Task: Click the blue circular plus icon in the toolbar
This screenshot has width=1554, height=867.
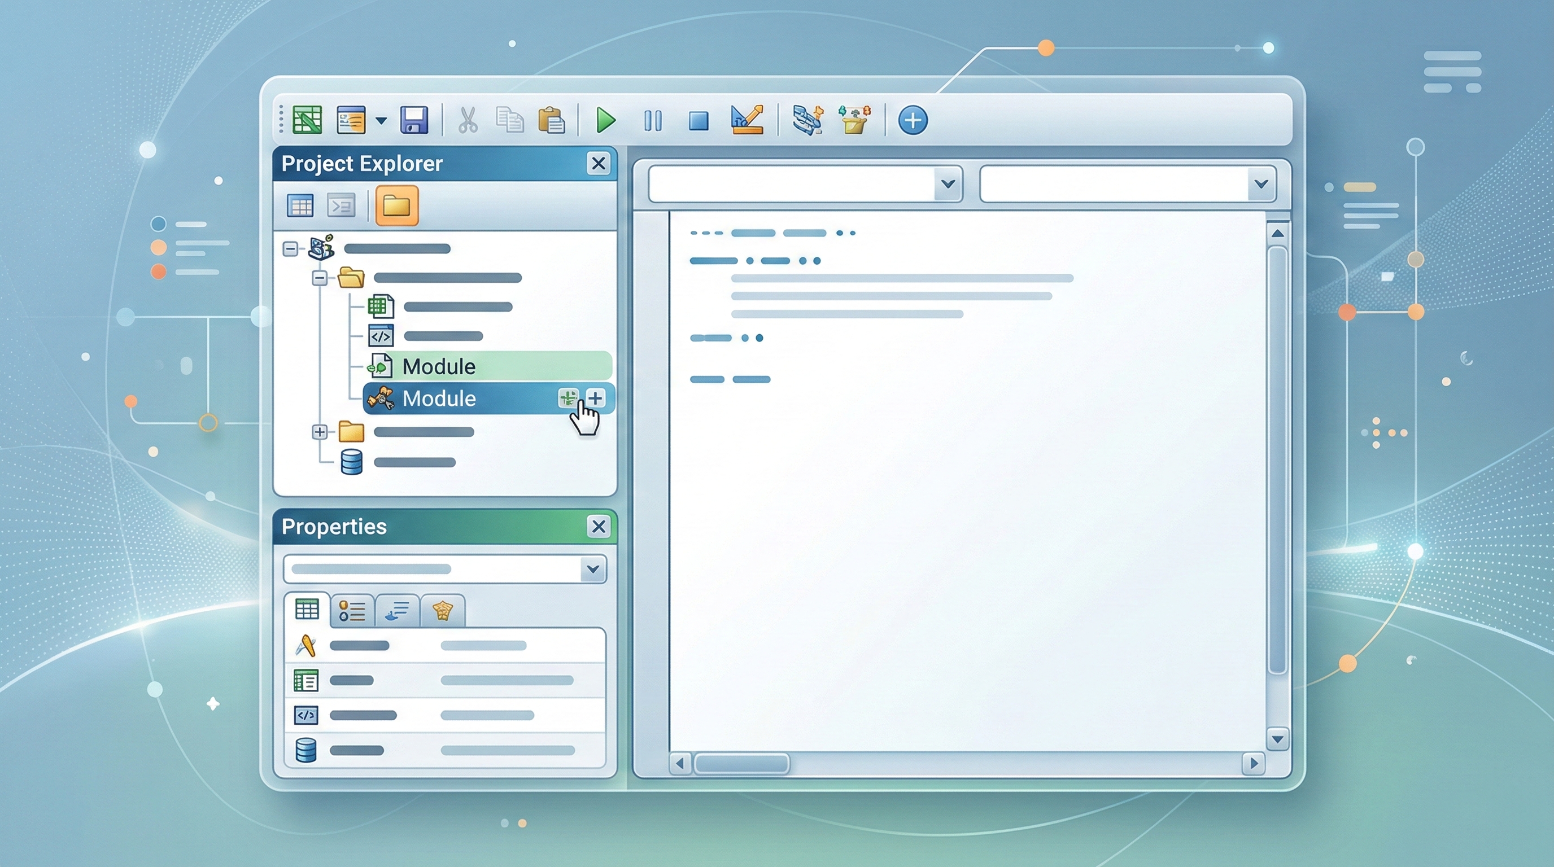Action: point(912,120)
